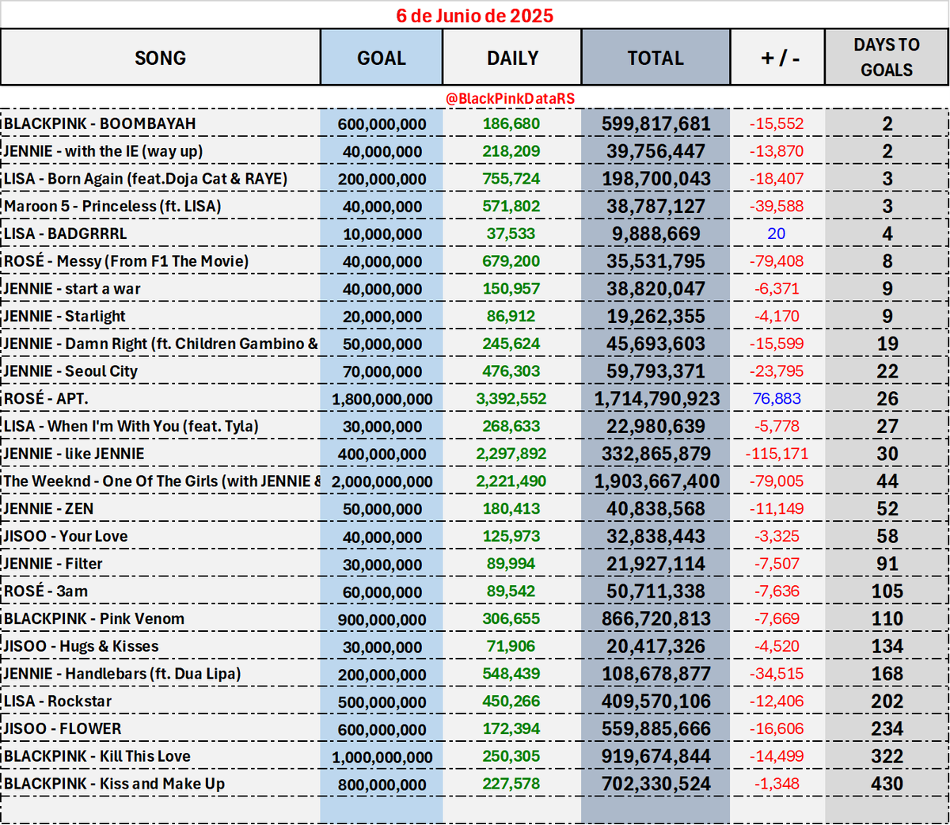Viewport: 950px width, 825px height.
Task: Click total value 599,817,681
Action: [x=656, y=124]
